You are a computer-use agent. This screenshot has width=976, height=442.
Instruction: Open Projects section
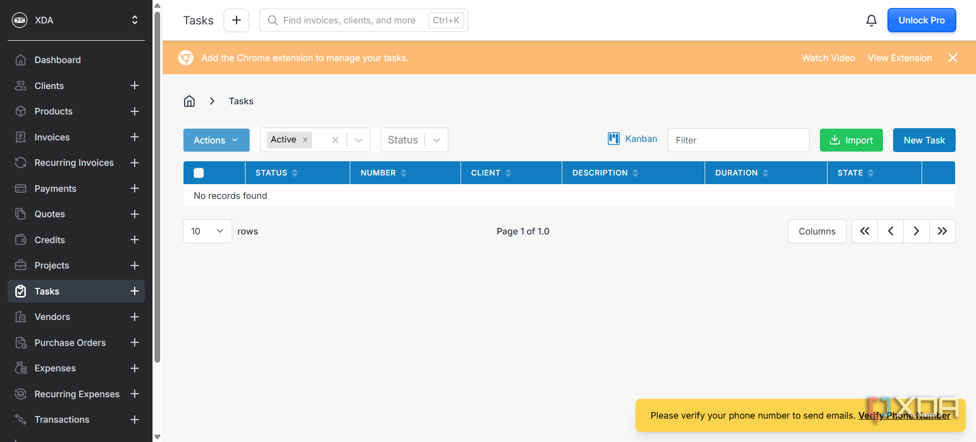(x=51, y=266)
